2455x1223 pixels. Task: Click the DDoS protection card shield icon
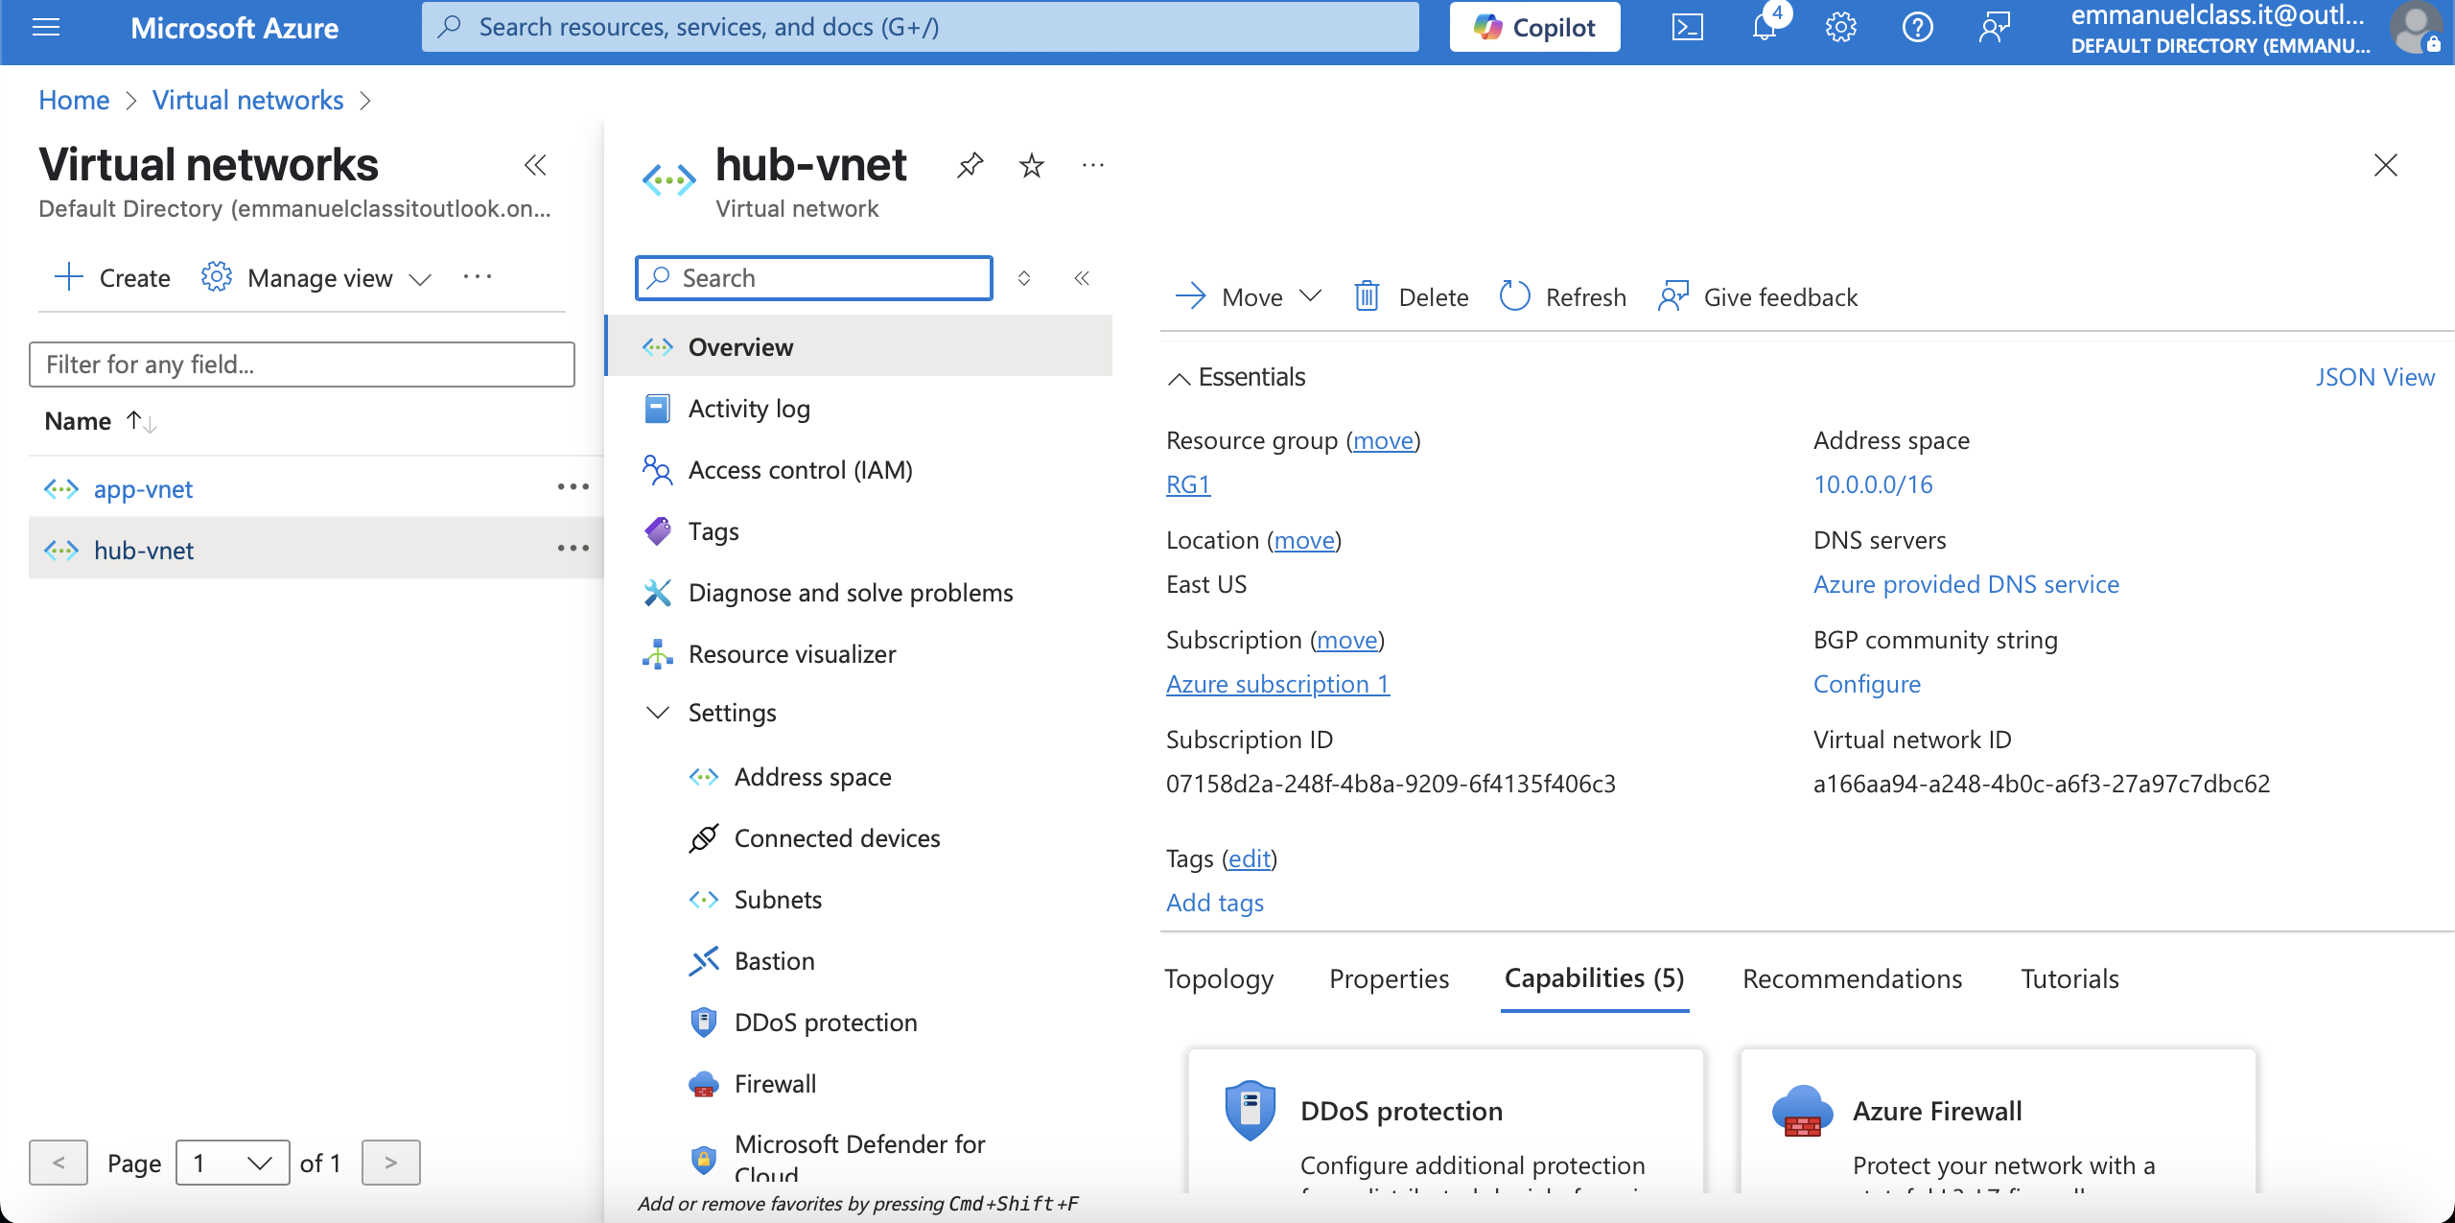click(x=1250, y=1110)
